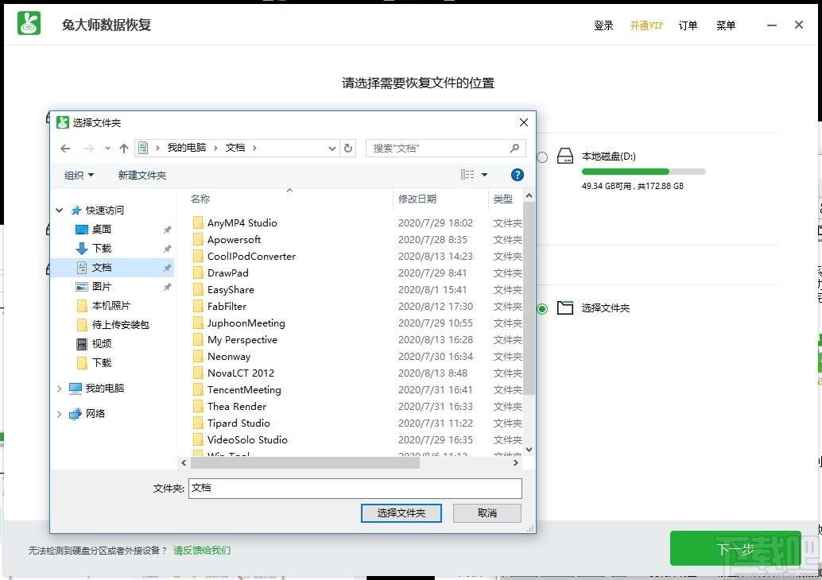Click the Neonway folder icon
822x580 pixels.
pos(198,357)
